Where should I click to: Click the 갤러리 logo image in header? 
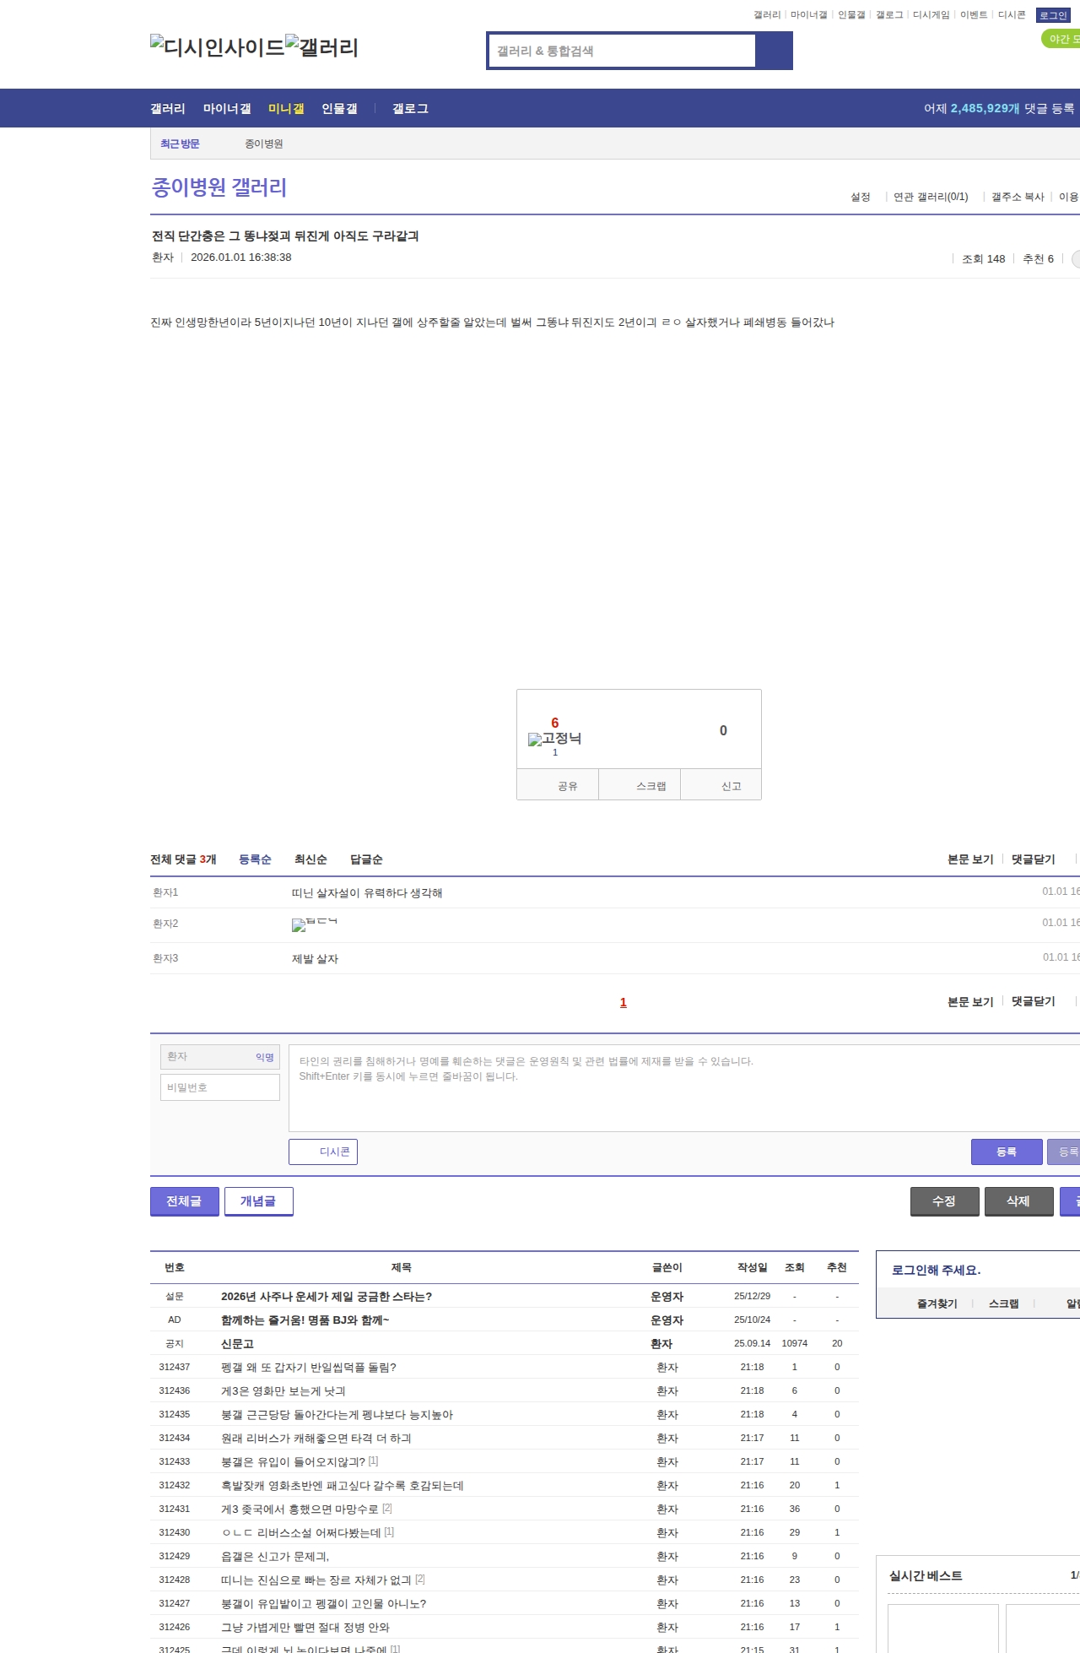pos(321,46)
